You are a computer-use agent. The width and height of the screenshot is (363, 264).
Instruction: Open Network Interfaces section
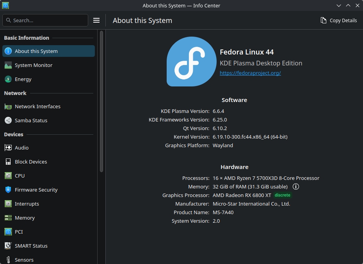click(49, 106)
